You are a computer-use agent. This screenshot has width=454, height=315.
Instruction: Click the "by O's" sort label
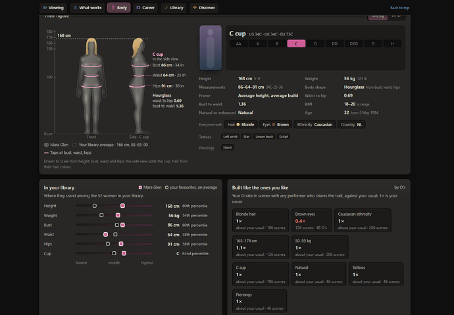click(399, 187)
